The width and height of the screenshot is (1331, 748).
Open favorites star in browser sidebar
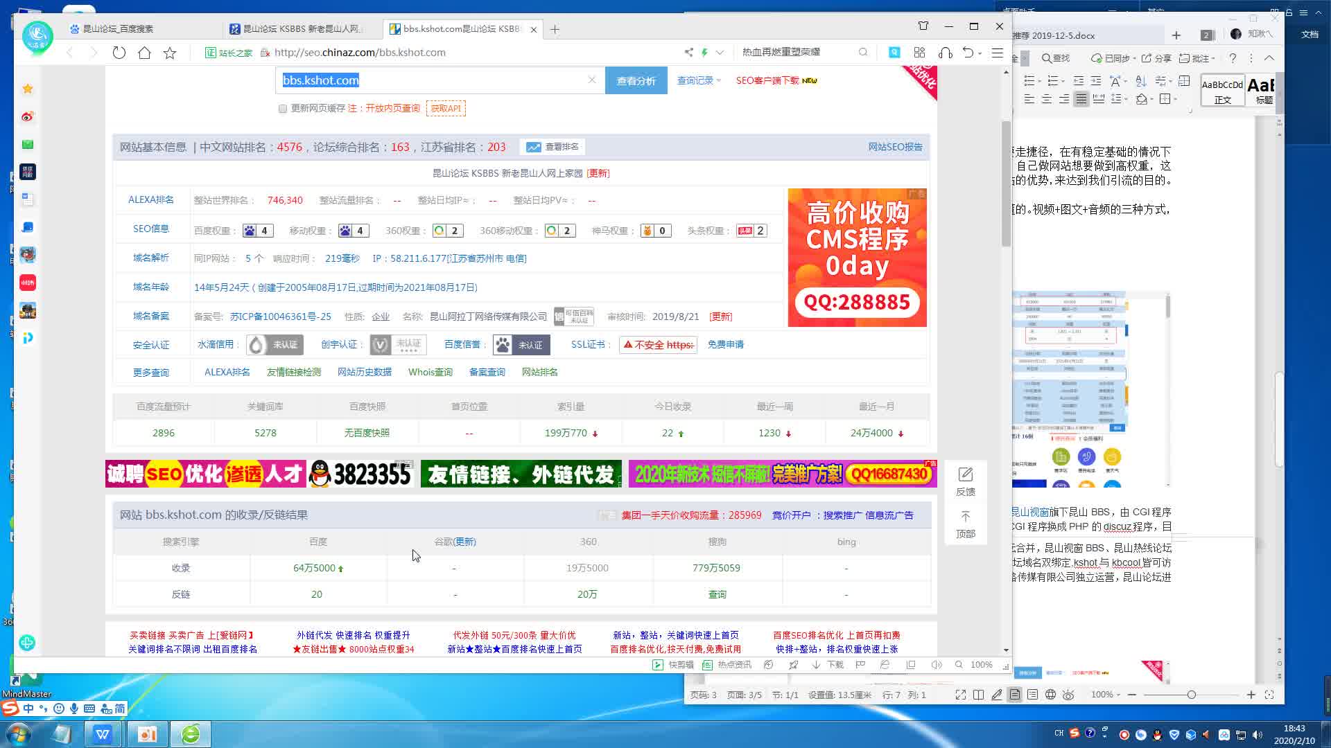tap(28, 89)
